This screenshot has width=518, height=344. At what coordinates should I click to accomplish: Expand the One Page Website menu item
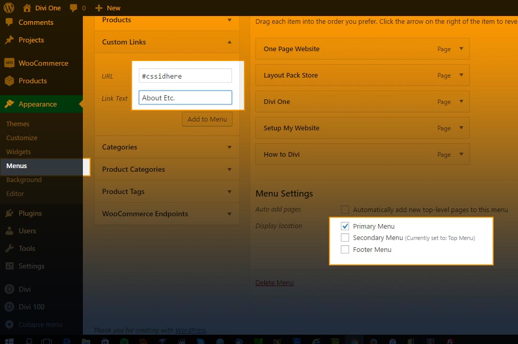coord(461,49)
